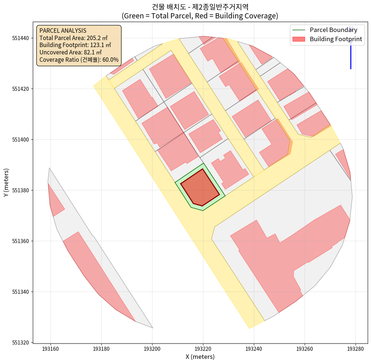
Task: Click the red Building Footprint legend swatch
Action: [x=299, y=39]
